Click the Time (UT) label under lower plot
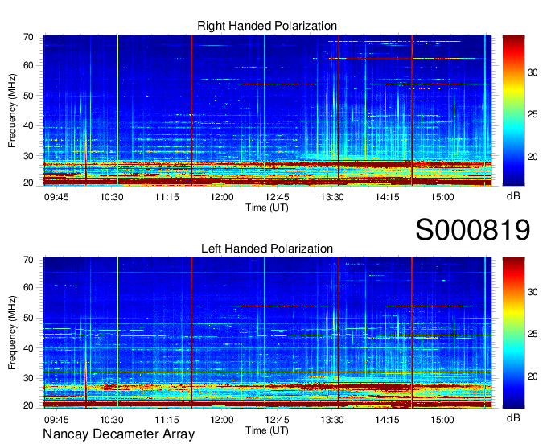The image size is (547, 444). click(x=267, y=430)
